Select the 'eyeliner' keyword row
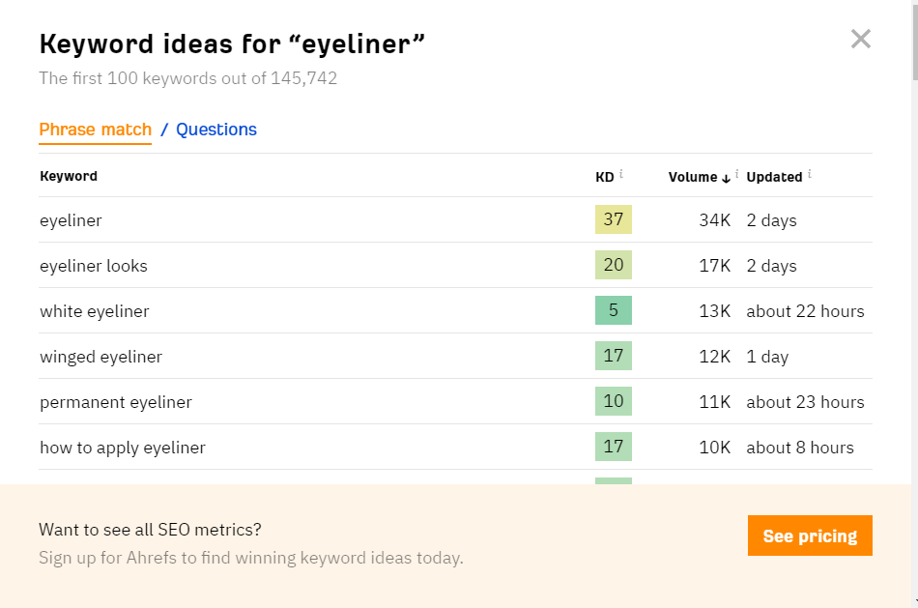Screen dimensions: 918x608 (x=71, y=220)
